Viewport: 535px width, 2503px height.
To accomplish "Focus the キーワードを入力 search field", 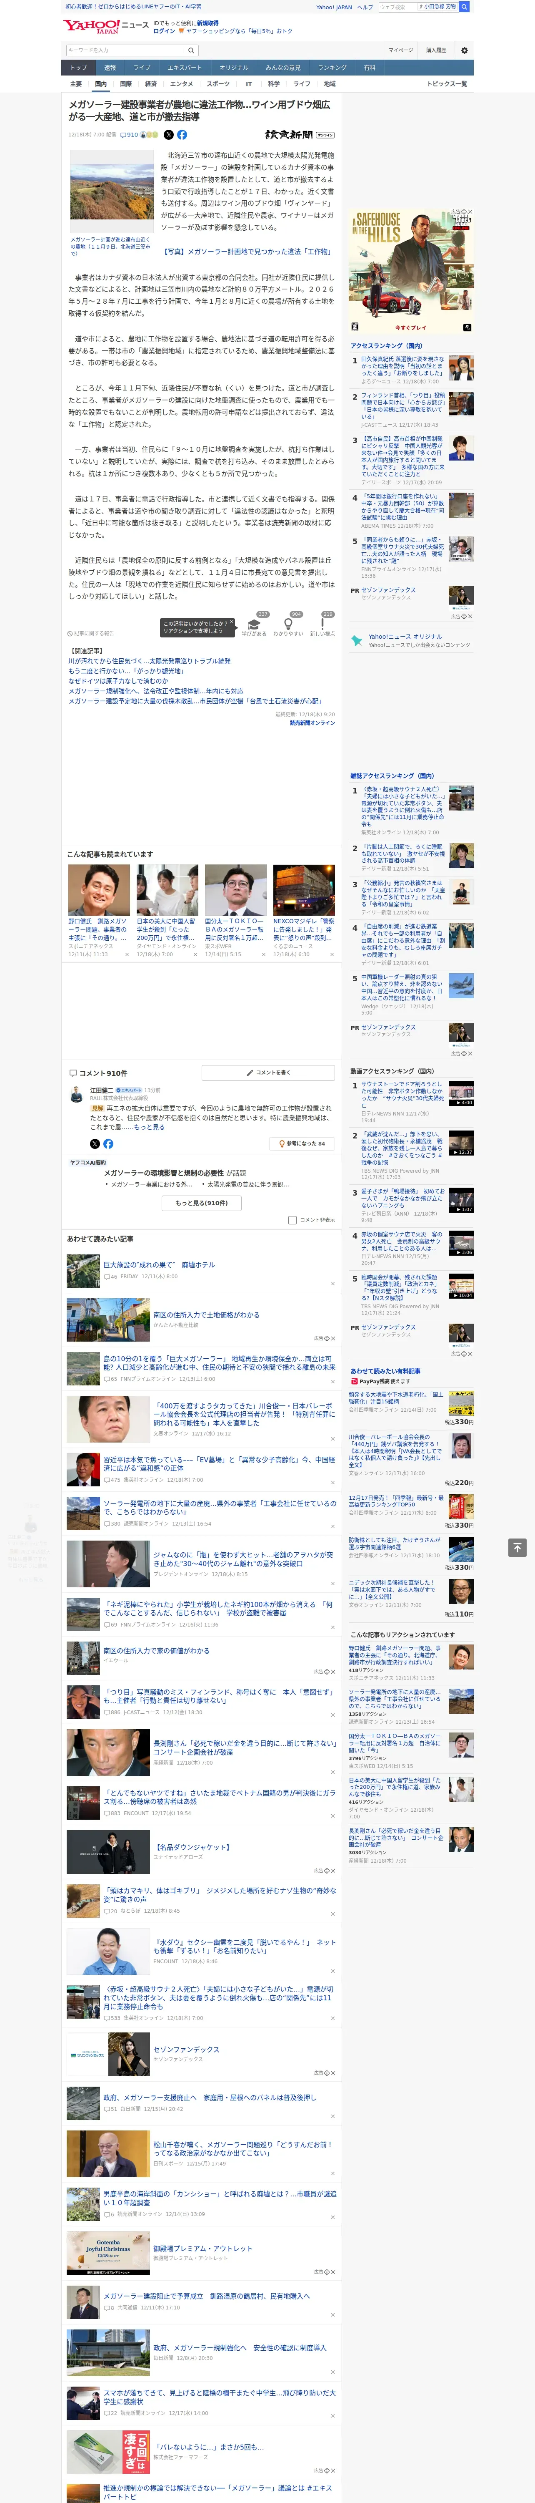I will [125, 50].
